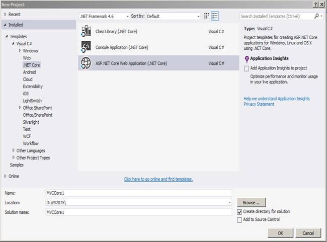Screen dimensions: 327x242
Task: Click the search magnifier icon
Action: click(x=316, y=16)
